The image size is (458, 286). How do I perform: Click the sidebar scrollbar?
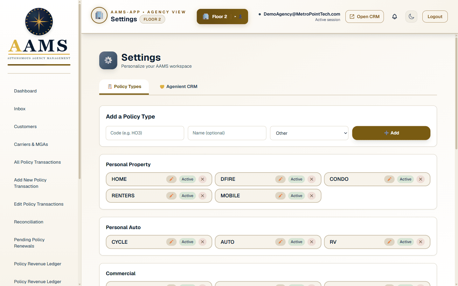[80, 92]
